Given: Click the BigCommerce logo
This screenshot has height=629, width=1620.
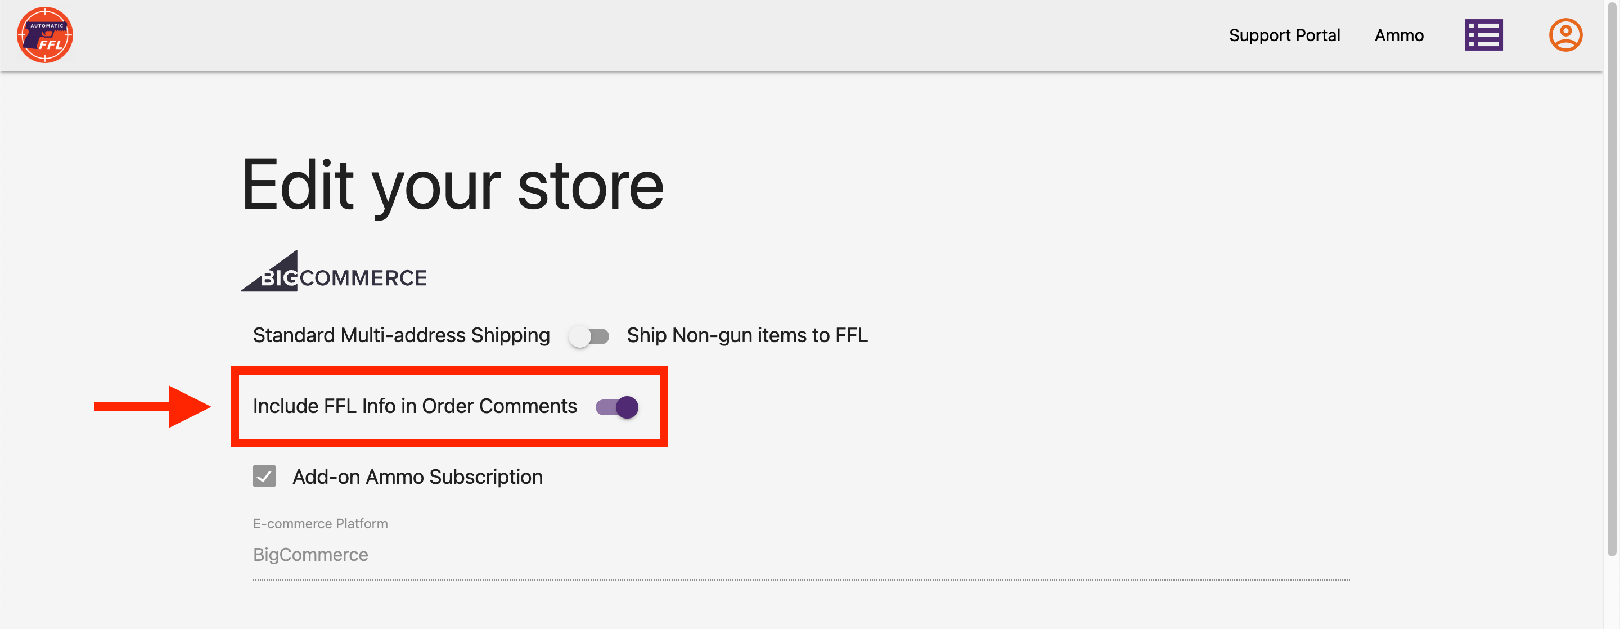Looking at the screenshot, I should point(334,272).
